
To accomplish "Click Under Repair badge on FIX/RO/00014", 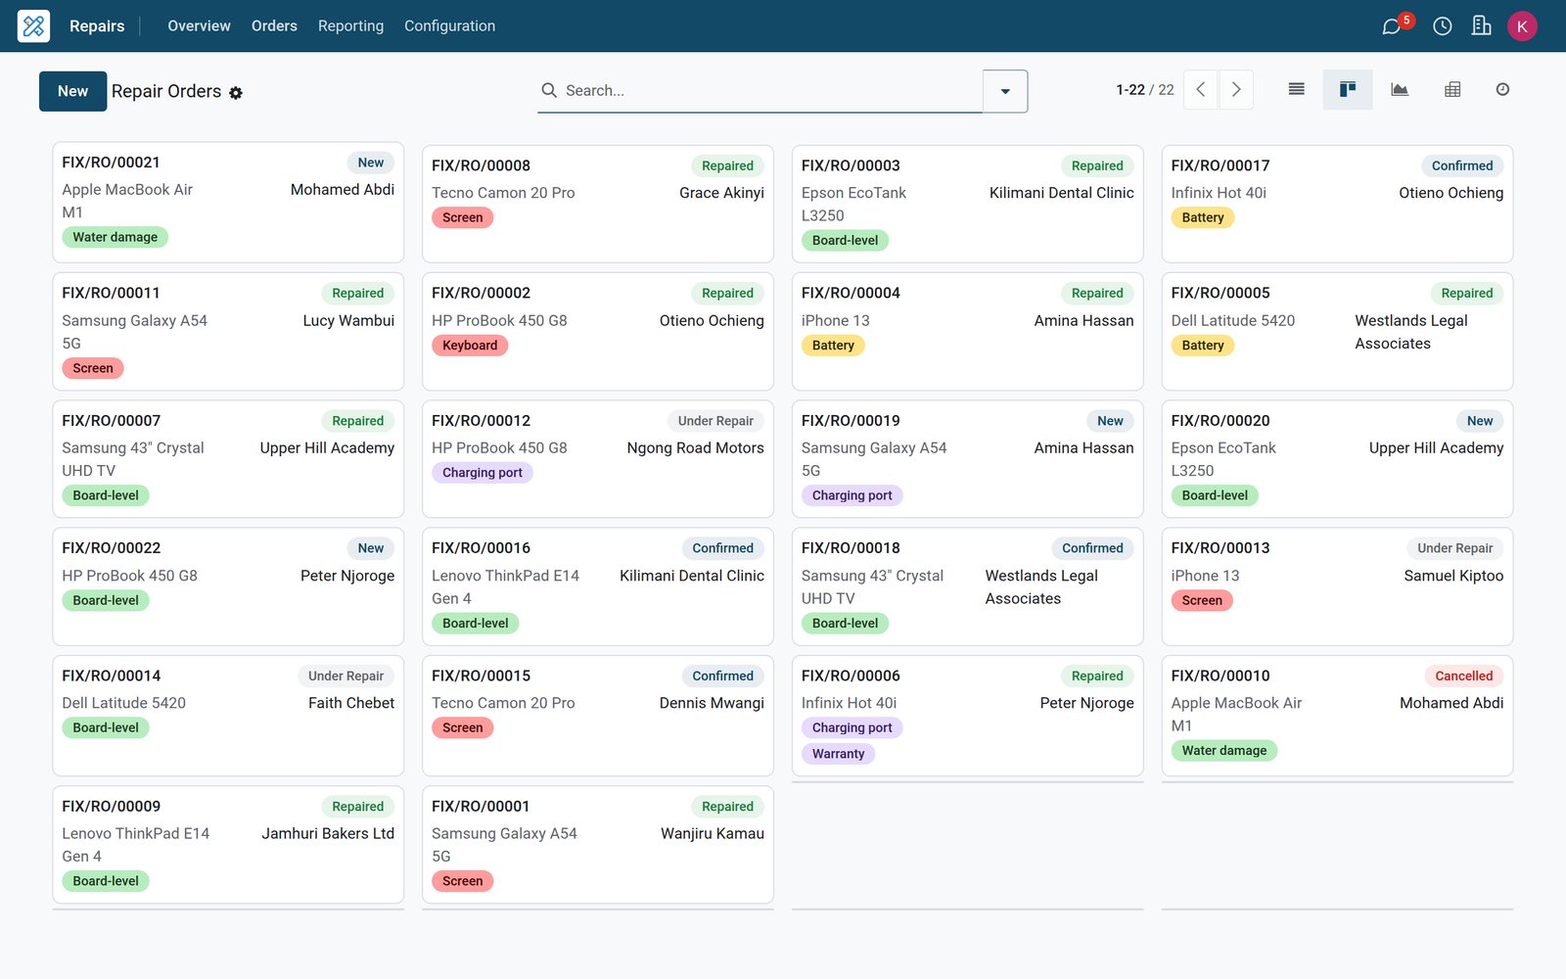I will [x=345, y=676].
